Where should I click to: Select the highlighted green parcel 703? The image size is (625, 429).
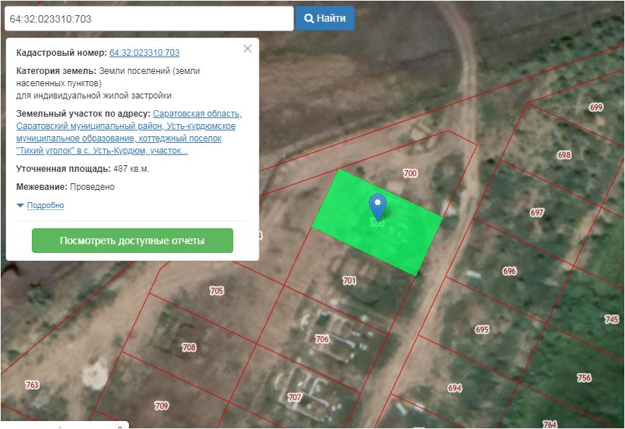click(x=406, y=232)
